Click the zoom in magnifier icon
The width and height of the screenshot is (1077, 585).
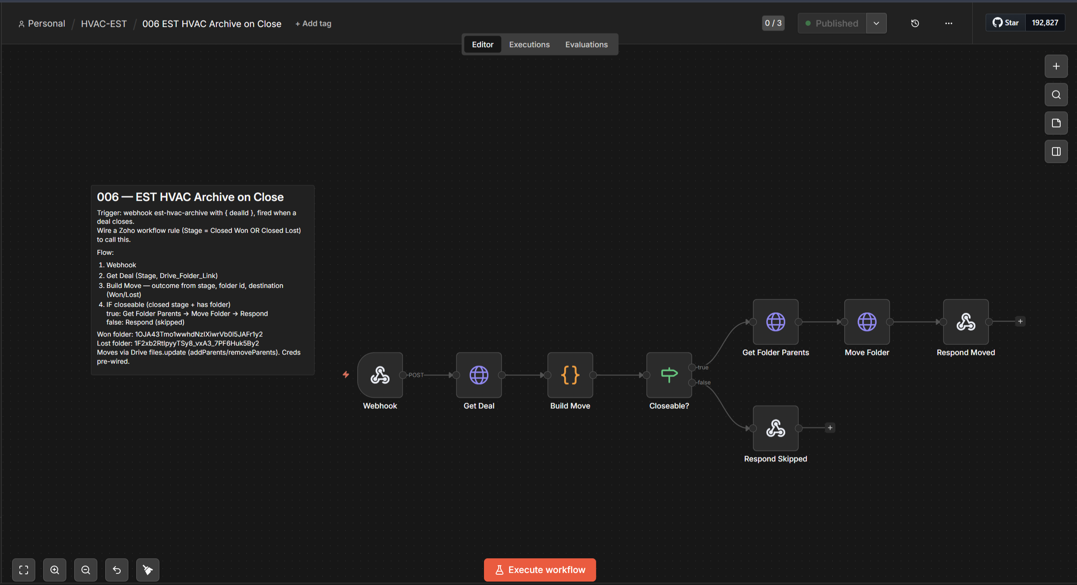(55, 570)
